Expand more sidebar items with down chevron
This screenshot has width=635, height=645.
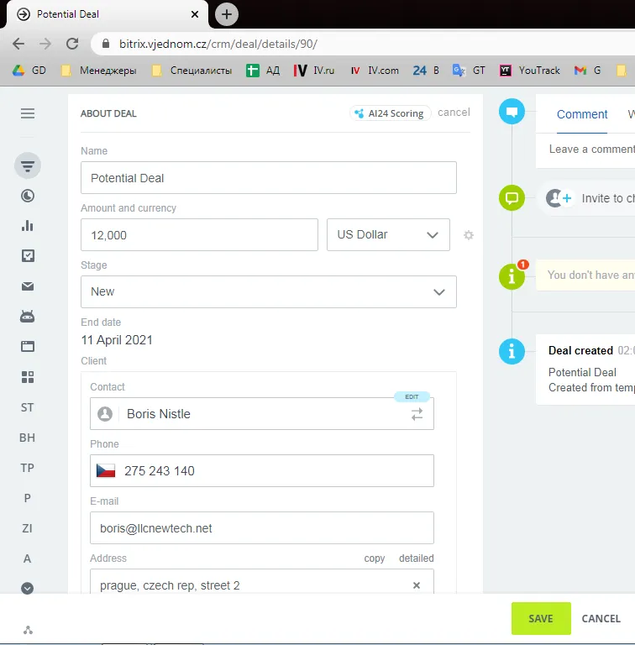[x=28, y=589]
